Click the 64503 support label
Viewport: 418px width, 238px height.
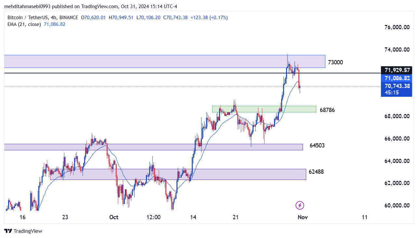point(317,145)
